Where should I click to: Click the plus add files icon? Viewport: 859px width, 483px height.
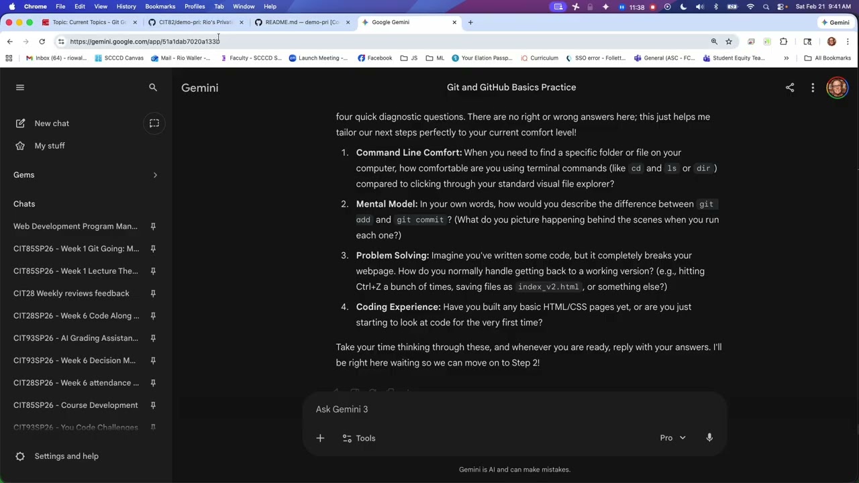320,438
